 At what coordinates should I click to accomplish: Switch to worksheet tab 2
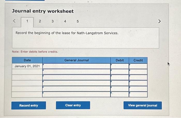click(40, 21)
